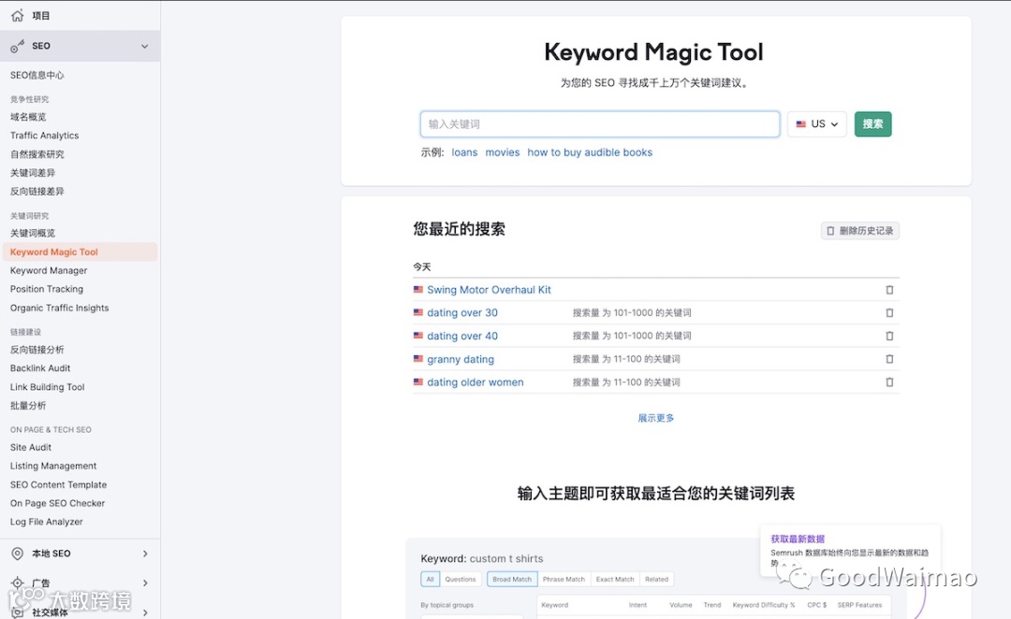Image resolution: width=1011 pixels, height=619 pixels.
Task: Click the loans example keyword
Action: click(464, 152)
